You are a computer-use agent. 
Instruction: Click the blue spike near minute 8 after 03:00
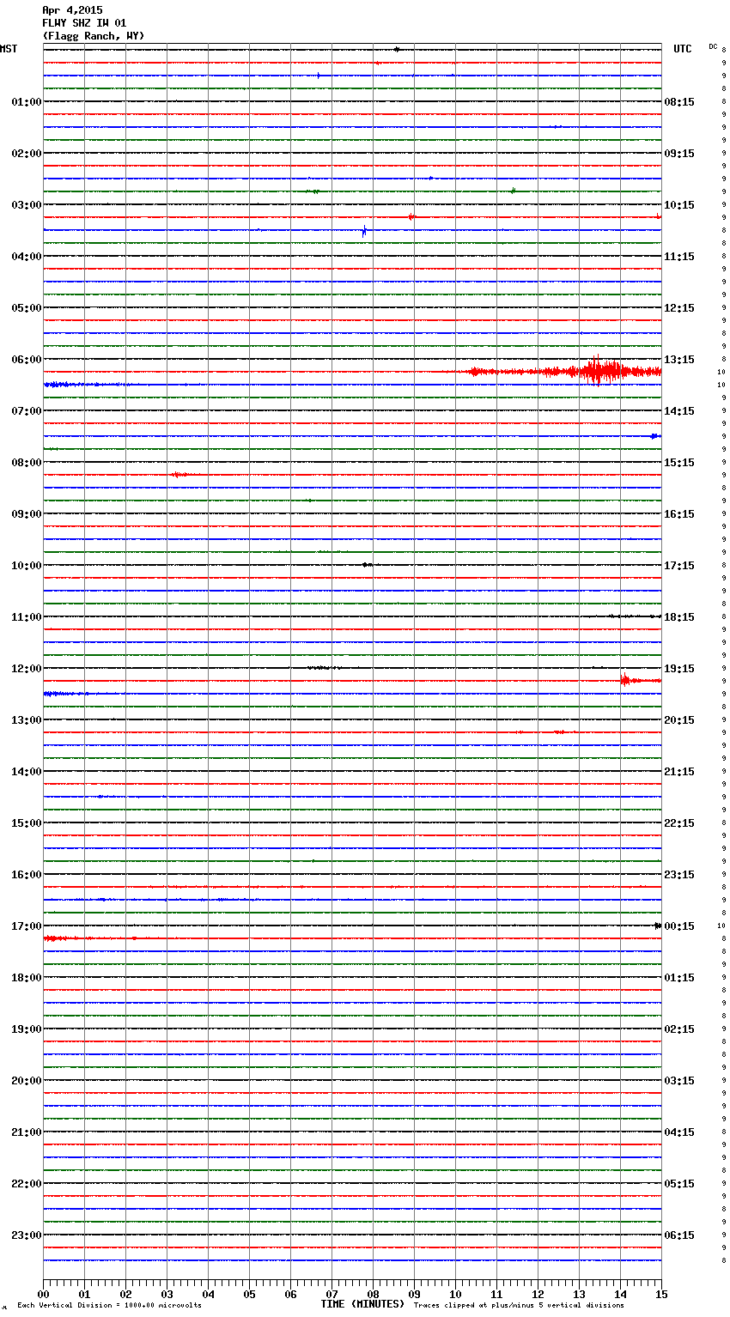coord(364,230)
